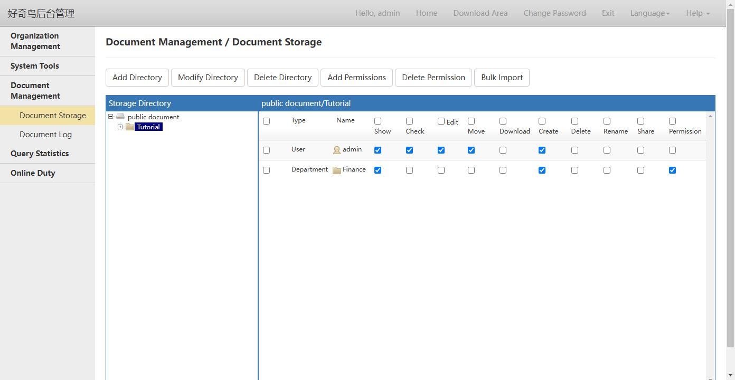The height and width of the screenshot is (380, 735).
Task: Click the Bulk Import button
Action: point(502,78)
